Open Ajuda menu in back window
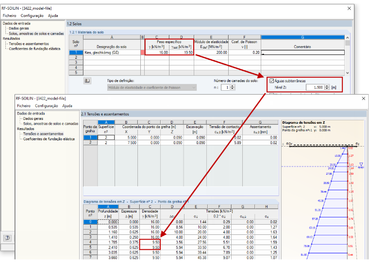 [x=53, y=16]
